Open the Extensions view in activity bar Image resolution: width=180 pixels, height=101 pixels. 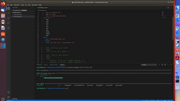coord(8,28)
